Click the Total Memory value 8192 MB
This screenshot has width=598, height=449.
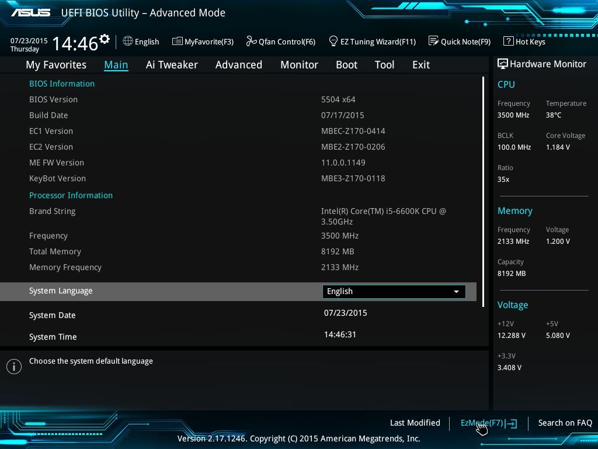pyautogui.click(x=338, y=251)
